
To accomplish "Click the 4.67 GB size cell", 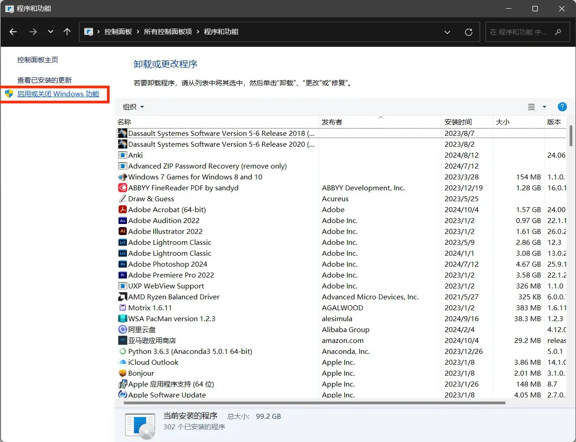I will 528,264.
